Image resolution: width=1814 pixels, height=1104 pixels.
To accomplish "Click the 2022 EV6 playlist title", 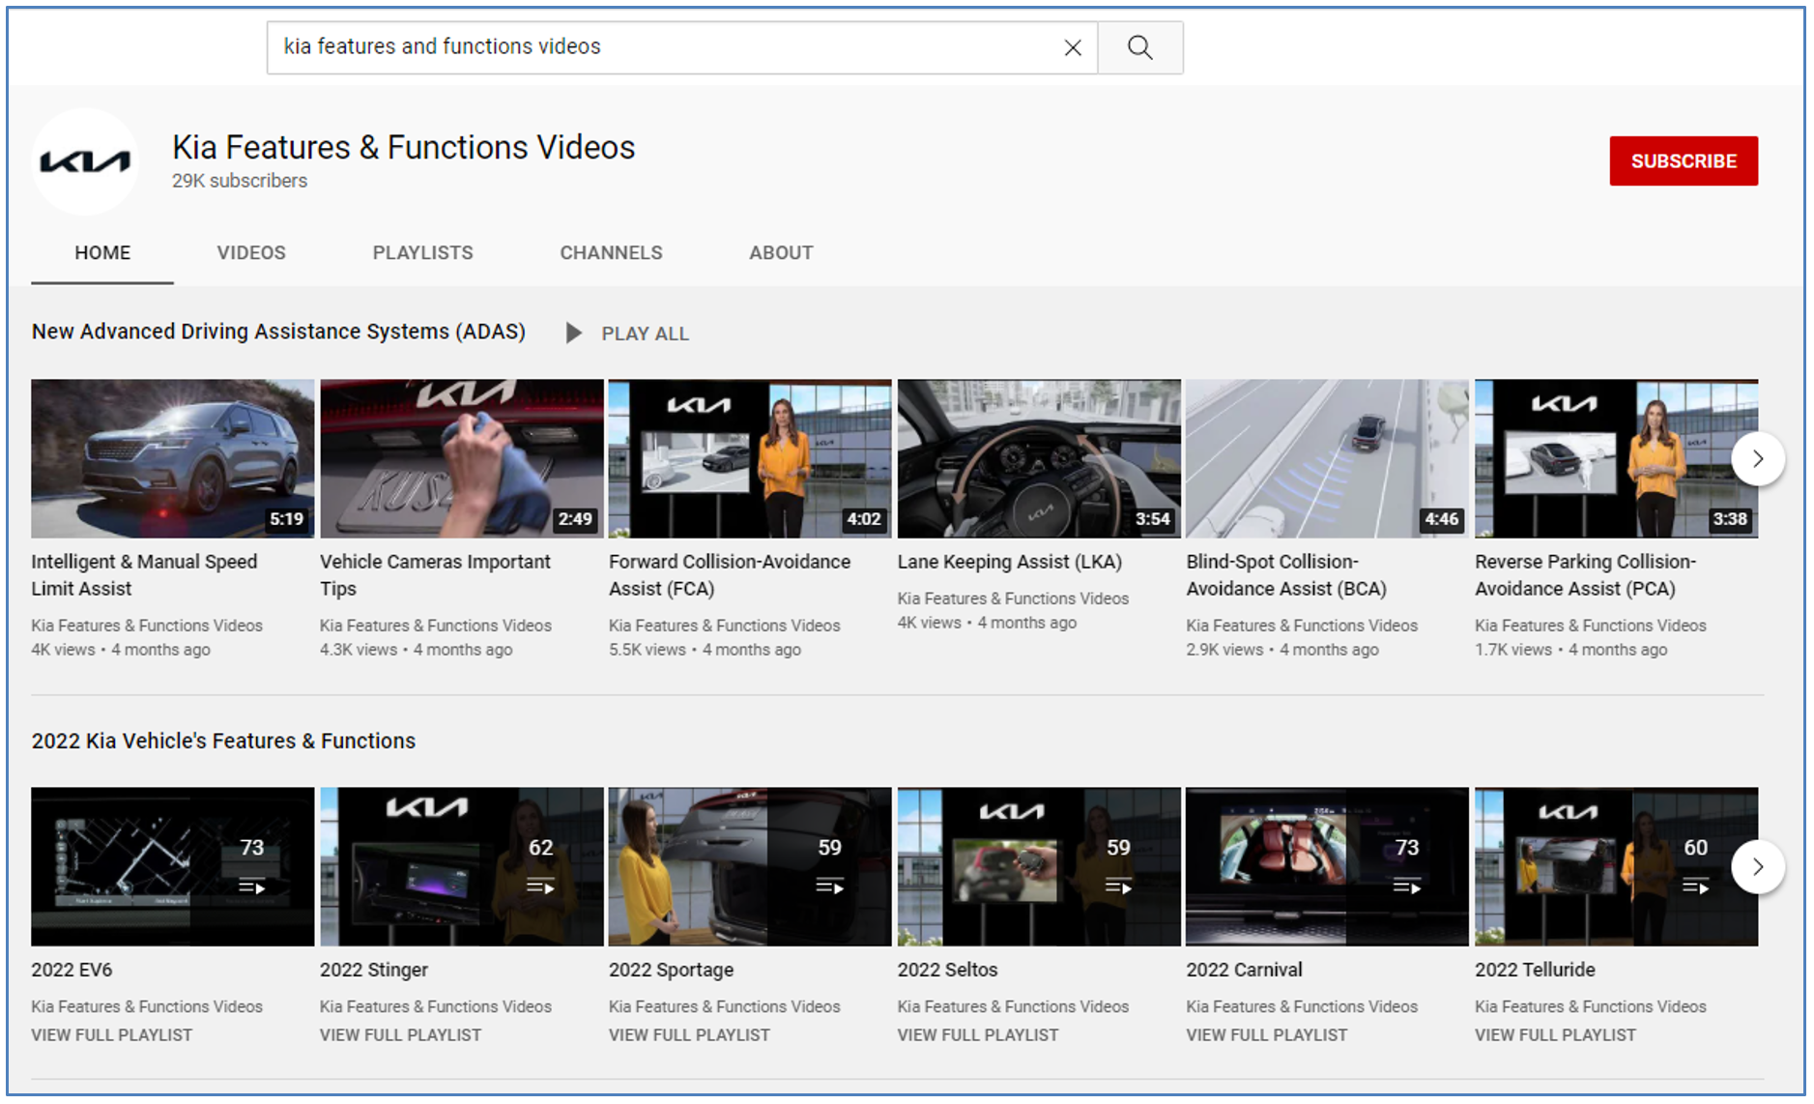I will [72, 970].
